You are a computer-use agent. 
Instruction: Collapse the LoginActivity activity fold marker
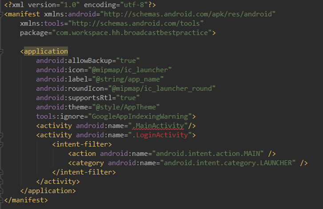coord(1,135)
